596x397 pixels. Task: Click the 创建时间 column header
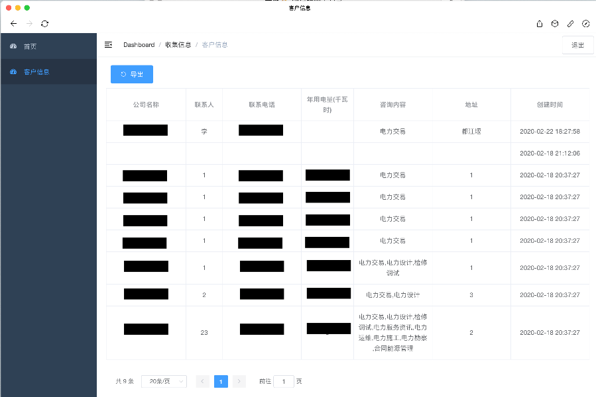click(x=549, y=105)
